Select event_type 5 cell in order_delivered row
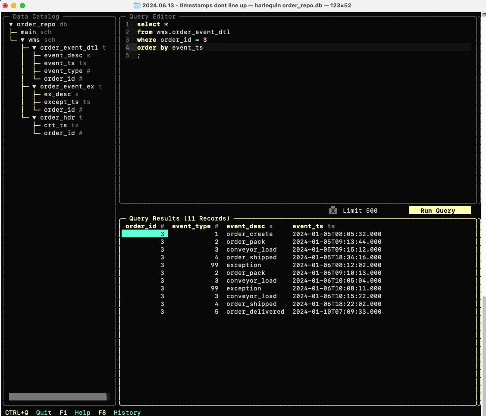Image resolution: width=486 pixels, height=416 pixels. pos(216,312)
